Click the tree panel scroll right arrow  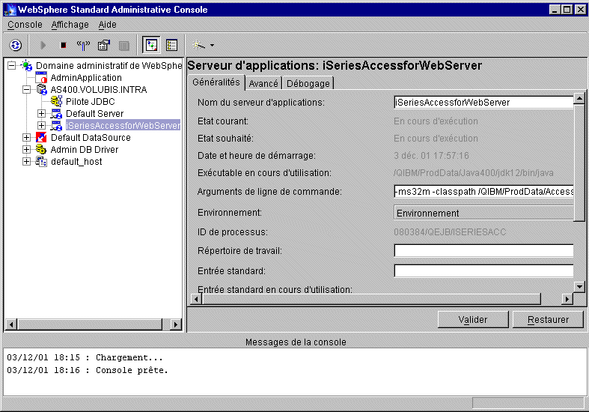(x=175, y=324)
